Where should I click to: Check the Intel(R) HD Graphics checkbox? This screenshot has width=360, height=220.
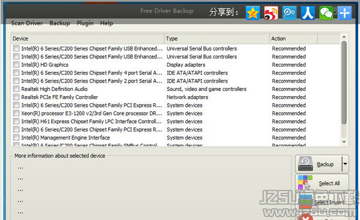[17, 64]
